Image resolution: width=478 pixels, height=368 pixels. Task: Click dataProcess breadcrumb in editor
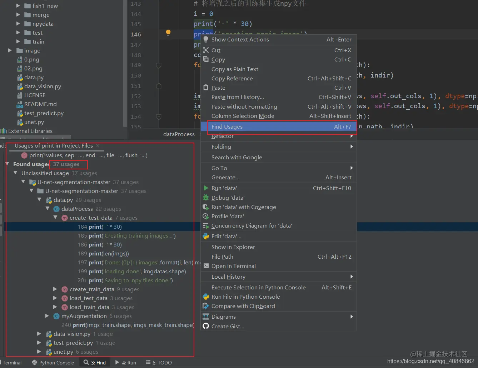pyautogui.click(x=179, y=134)
